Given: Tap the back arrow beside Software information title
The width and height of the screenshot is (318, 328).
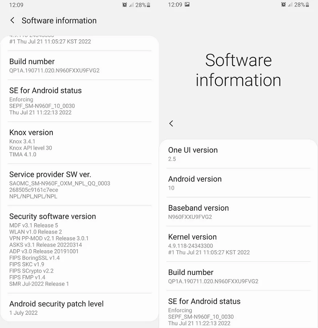Looking at the screenshot, I should pos(12,20).
